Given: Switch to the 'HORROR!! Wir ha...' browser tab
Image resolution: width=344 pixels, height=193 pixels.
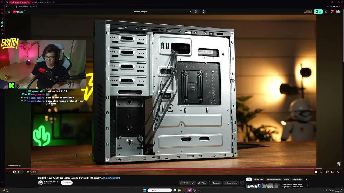Looking at the screenshot, I should [x=20, y=2].
